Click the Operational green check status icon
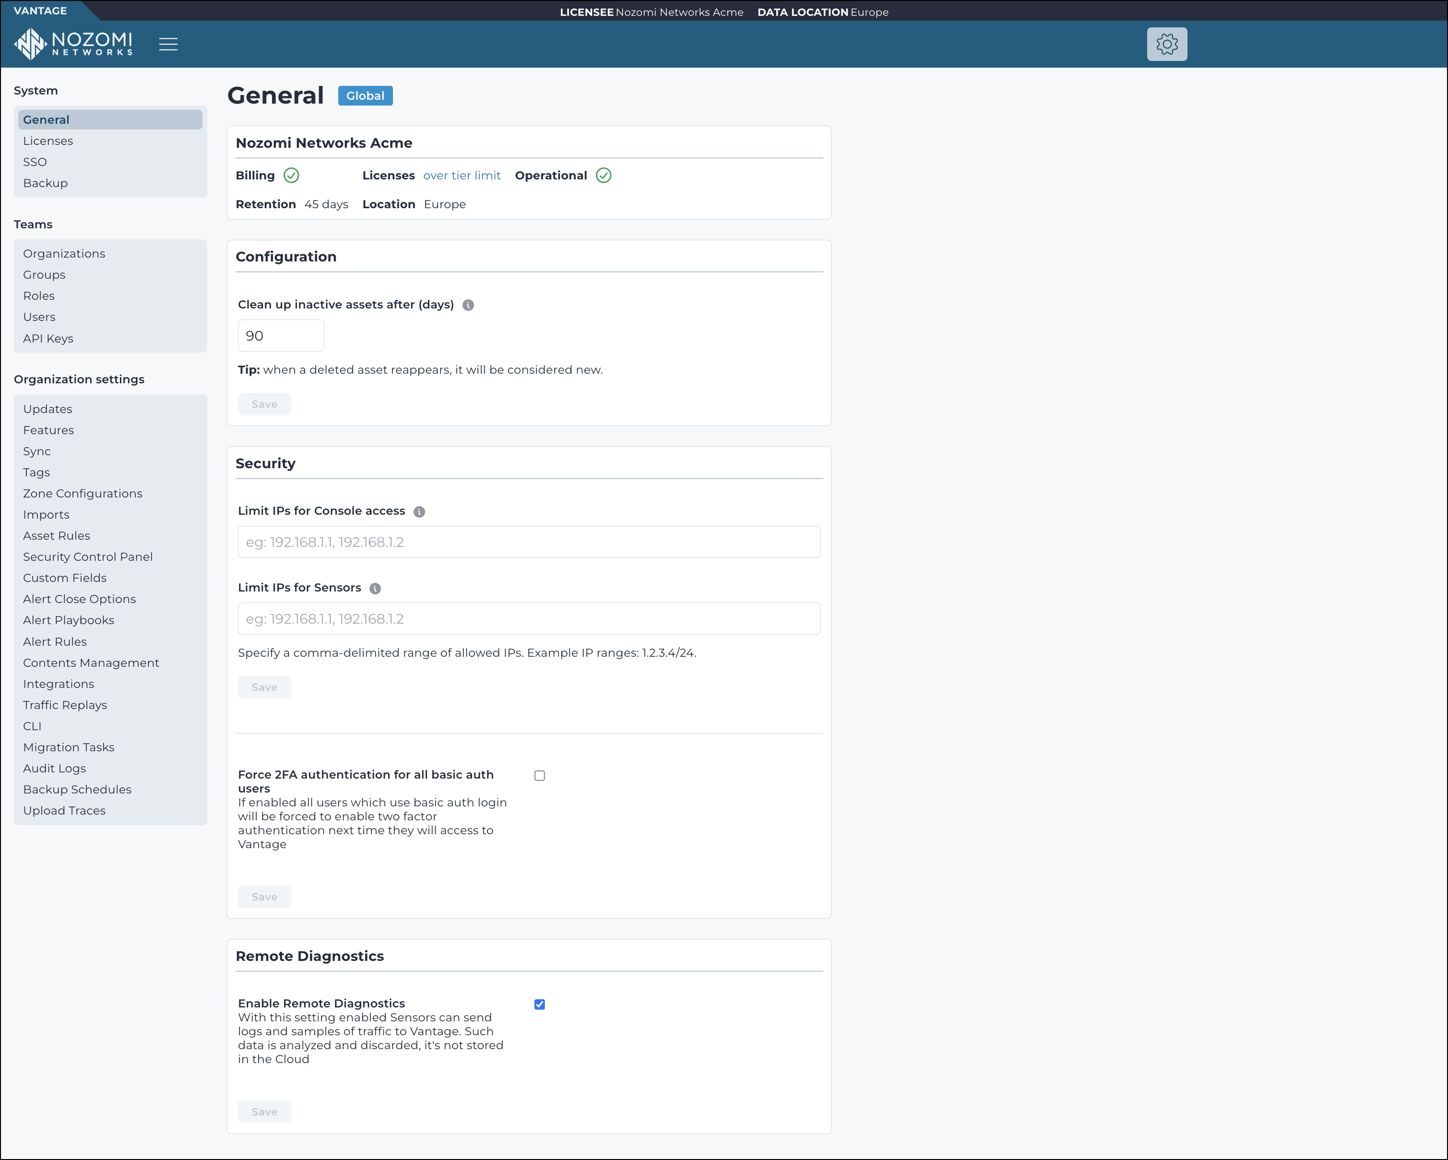Viewport: 1448px width, 1160px height. 603,175
